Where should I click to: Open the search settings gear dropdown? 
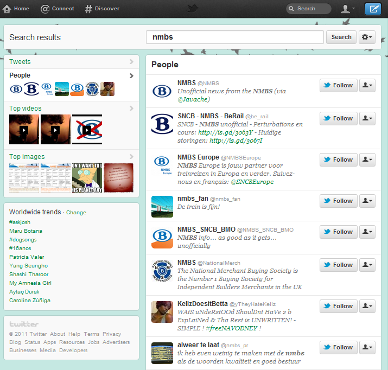click(367, 37)
